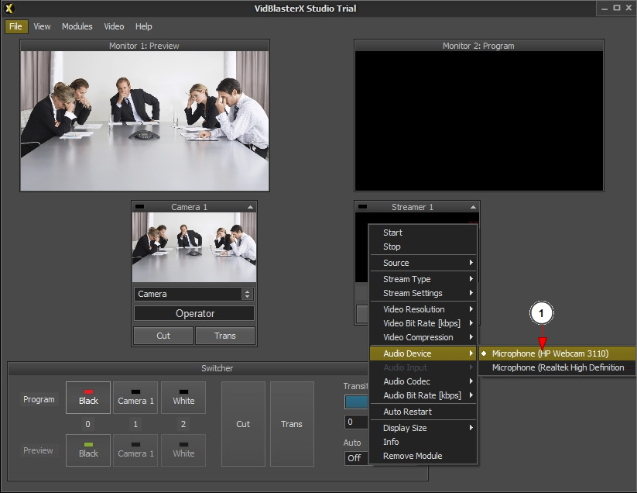Select Microphone (Realtek High Definition) audio device
The width and height of the screenshot is (637, 493).
coord(557,367)
